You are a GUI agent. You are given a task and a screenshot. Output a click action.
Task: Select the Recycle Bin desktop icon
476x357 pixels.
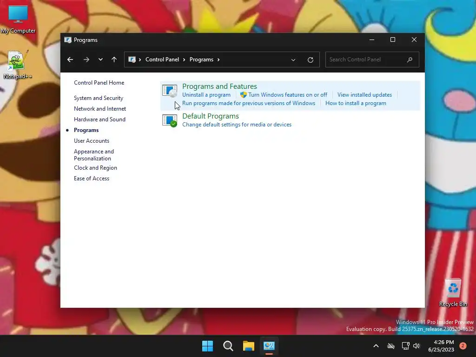coord(453,292)
